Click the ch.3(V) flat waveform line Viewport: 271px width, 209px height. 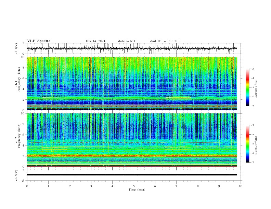click(x=132, y=175)
